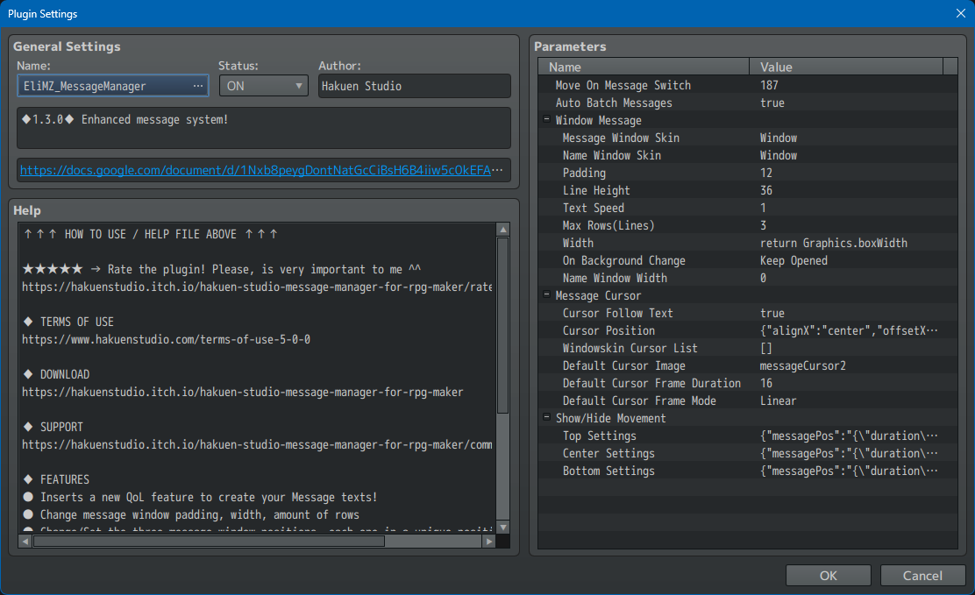
Task: Click the terms-of-use URL in Help
Action: tap(166, 339)
